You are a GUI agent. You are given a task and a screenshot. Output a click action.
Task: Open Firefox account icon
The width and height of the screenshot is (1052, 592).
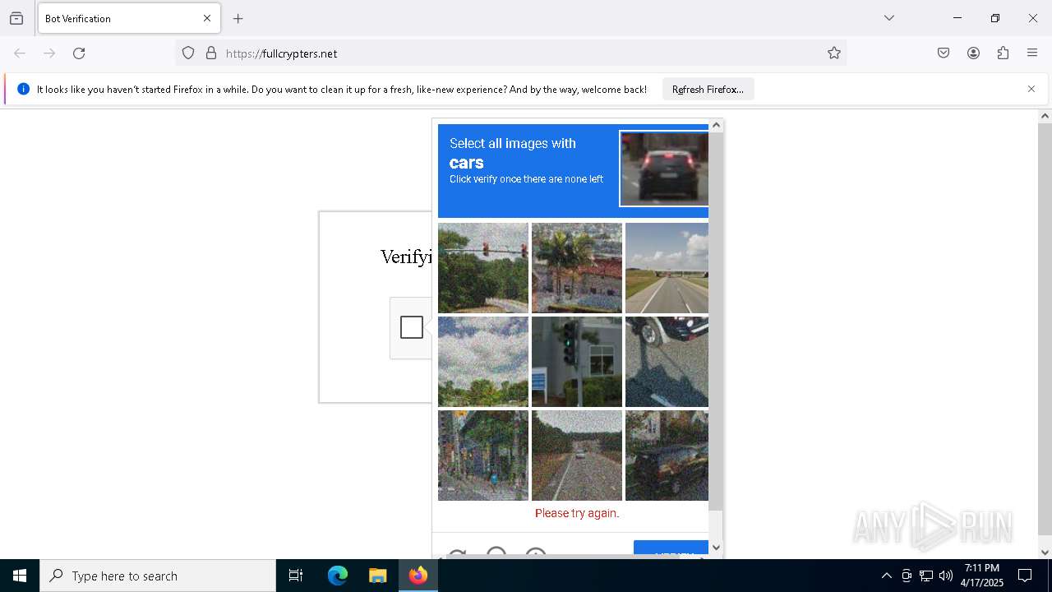[x=973, y=53]
